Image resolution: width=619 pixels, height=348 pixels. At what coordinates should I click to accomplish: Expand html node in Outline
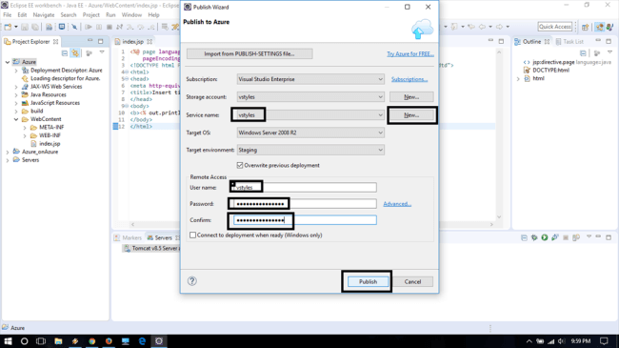pos(518,79)
